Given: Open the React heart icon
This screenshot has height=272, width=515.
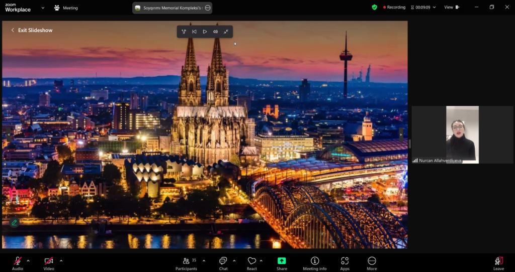Looking at the screenshot, I should pos(252,261).
